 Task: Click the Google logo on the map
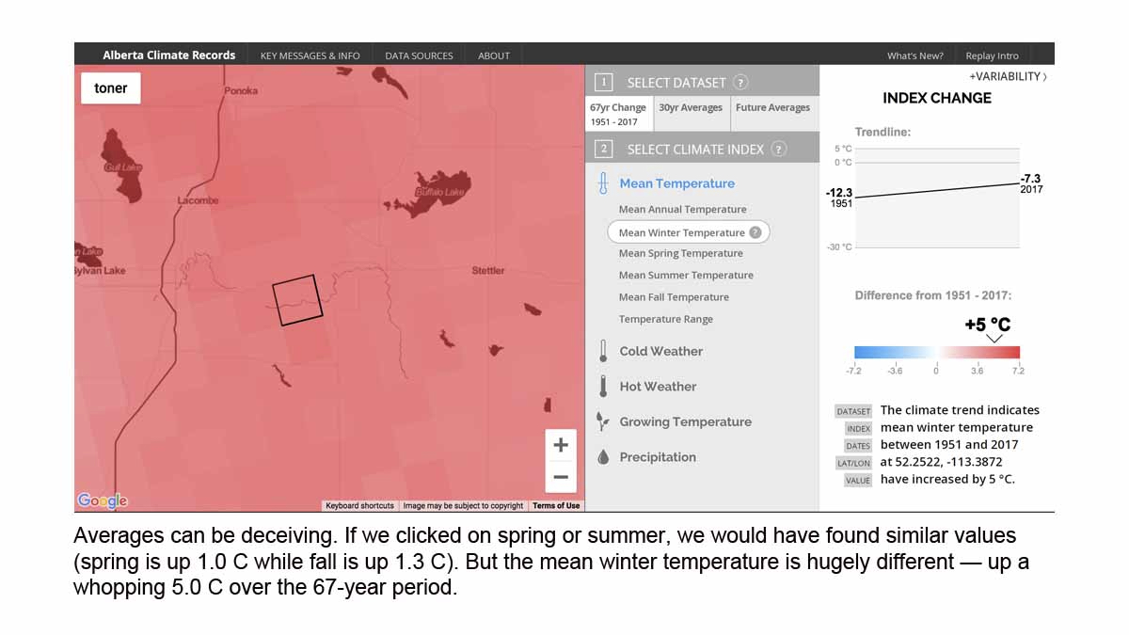[103, 500]
